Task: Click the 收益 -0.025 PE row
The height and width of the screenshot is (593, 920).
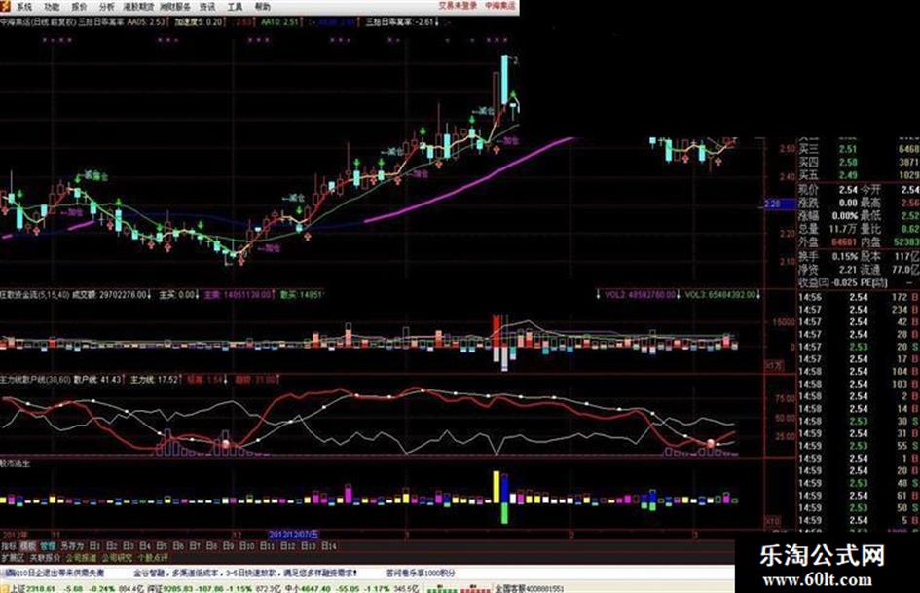Action: coord(859,282)
